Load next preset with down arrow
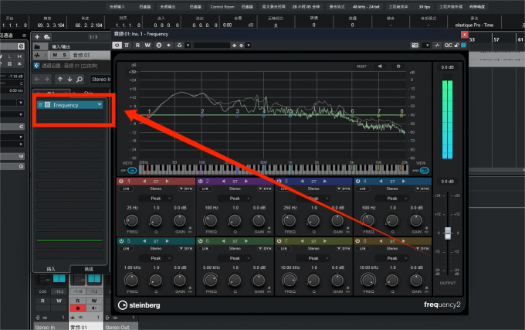This screenshot has height=330, width=525. click(241, 46)
